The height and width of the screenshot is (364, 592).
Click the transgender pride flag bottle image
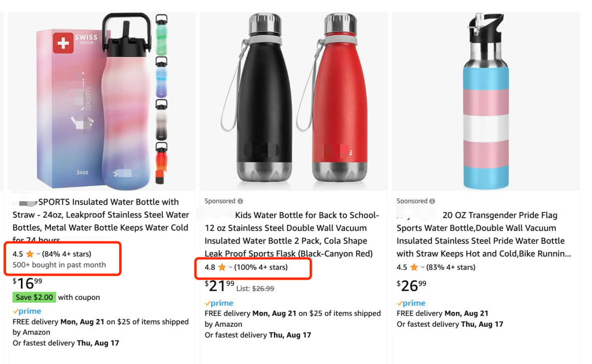[486, 101]
